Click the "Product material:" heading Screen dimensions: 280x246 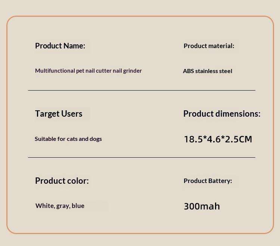[x=209, y=46]
